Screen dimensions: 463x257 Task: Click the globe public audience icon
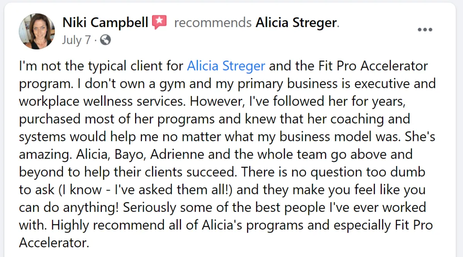coord(105,40)
